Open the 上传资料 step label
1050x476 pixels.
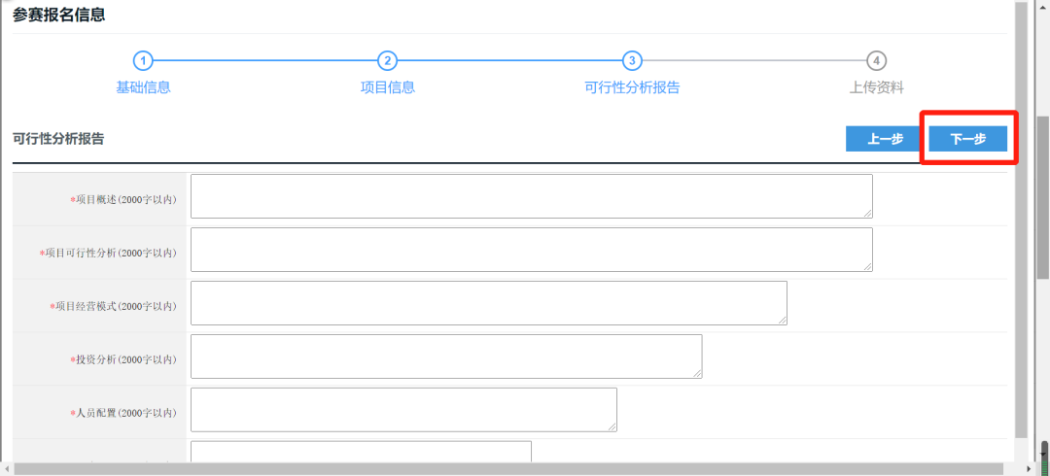(877, 87)
